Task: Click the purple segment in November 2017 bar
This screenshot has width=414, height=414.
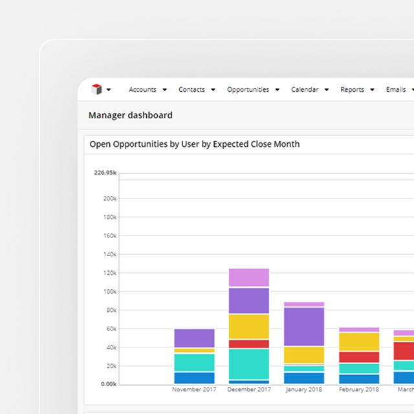Action: (x=194, y=338)
